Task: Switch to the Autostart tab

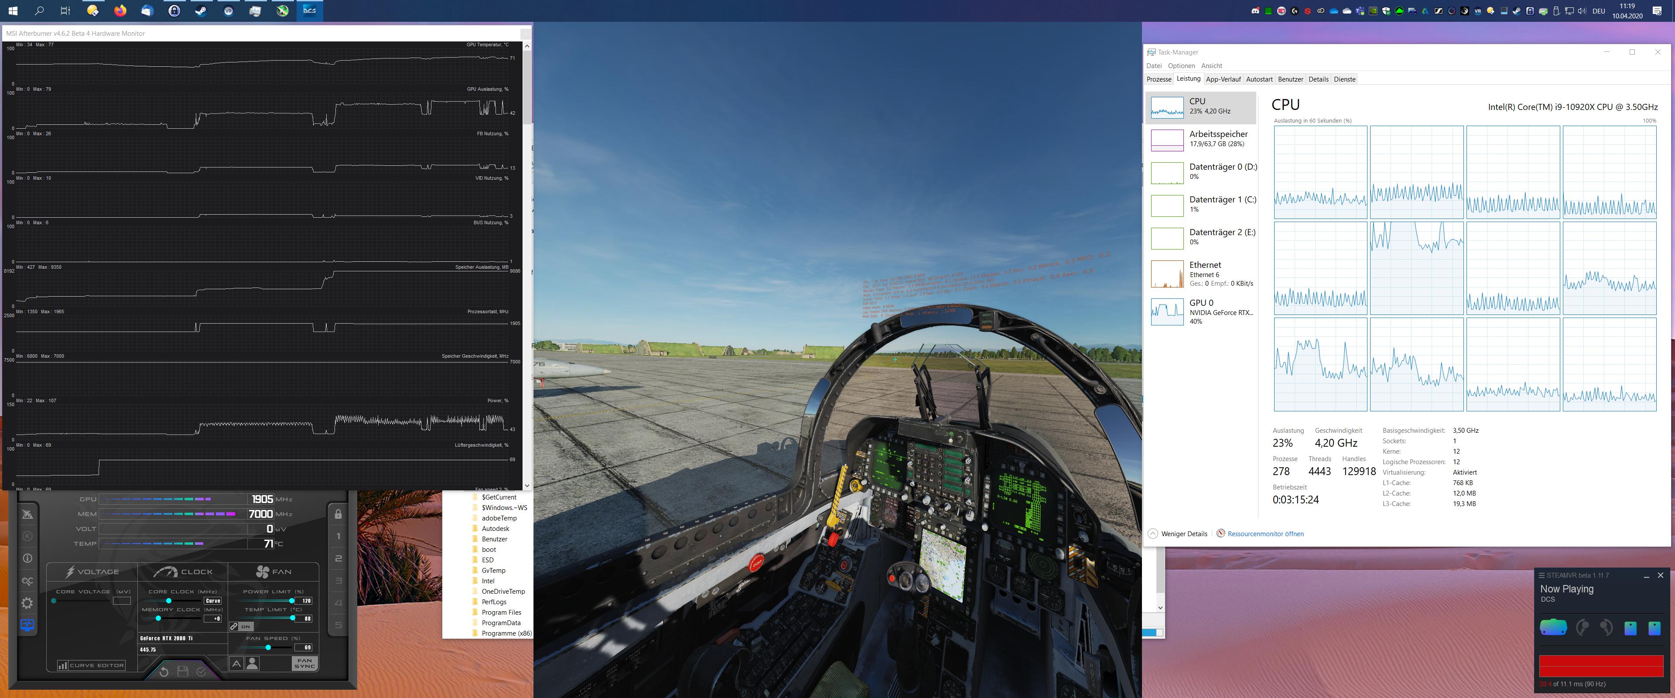Action: (x=1259, y=79)
